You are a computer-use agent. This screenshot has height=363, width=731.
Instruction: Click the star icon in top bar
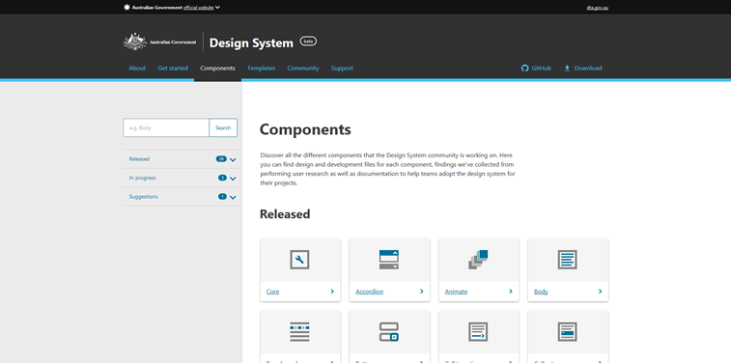point(127,7)
